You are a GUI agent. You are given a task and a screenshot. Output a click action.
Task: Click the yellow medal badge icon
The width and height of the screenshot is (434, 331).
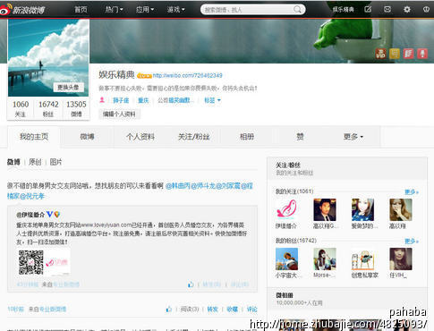point(395,54)
